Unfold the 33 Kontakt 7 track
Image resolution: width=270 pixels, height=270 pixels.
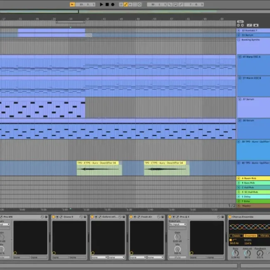[239, 30]
